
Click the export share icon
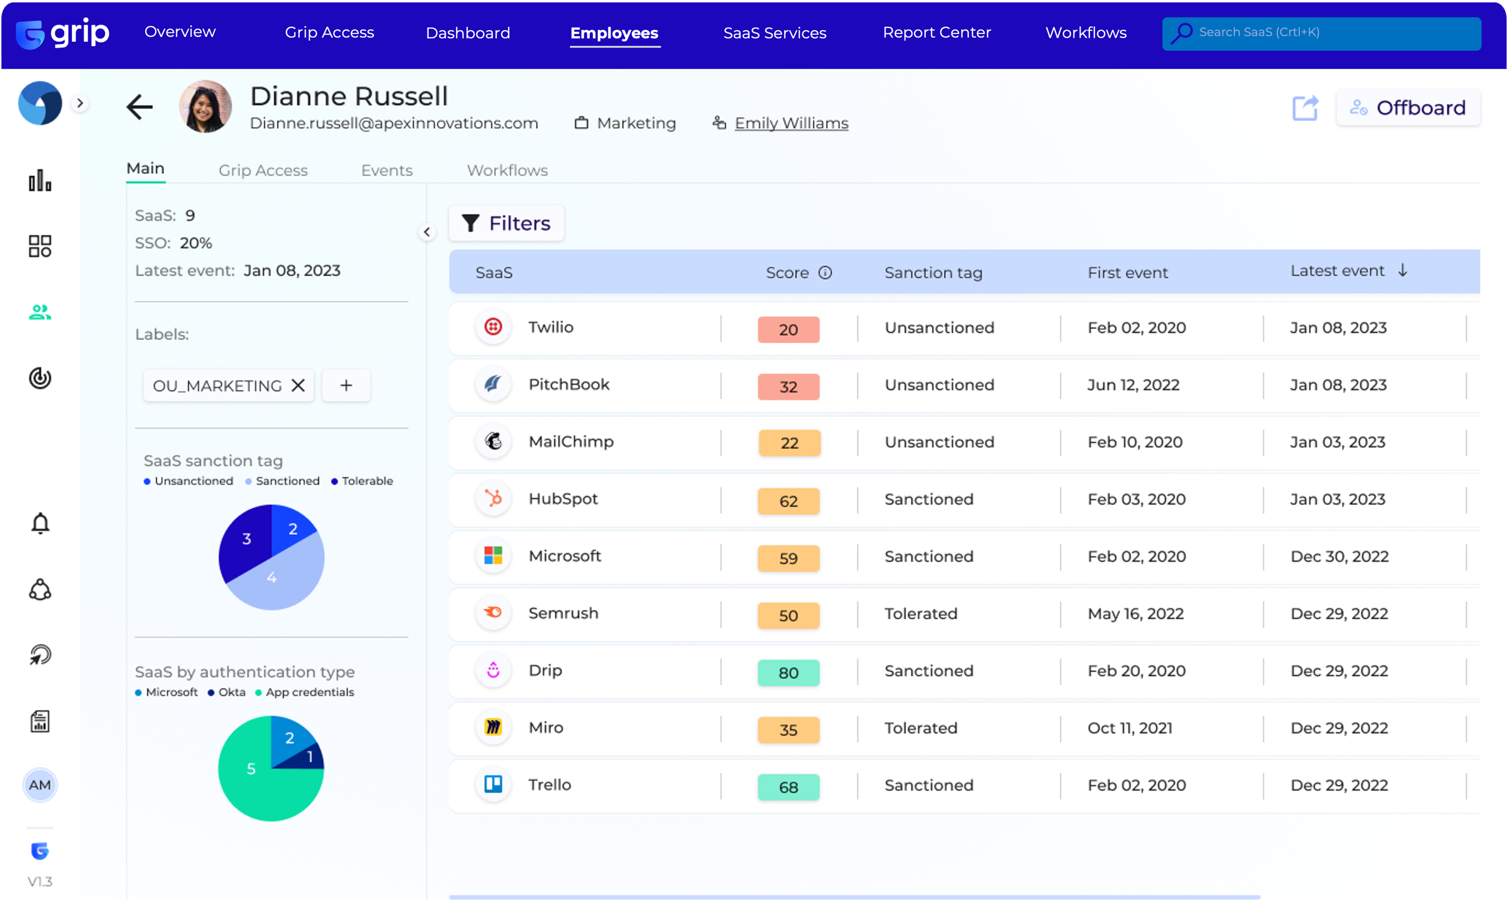point(1306,108)
